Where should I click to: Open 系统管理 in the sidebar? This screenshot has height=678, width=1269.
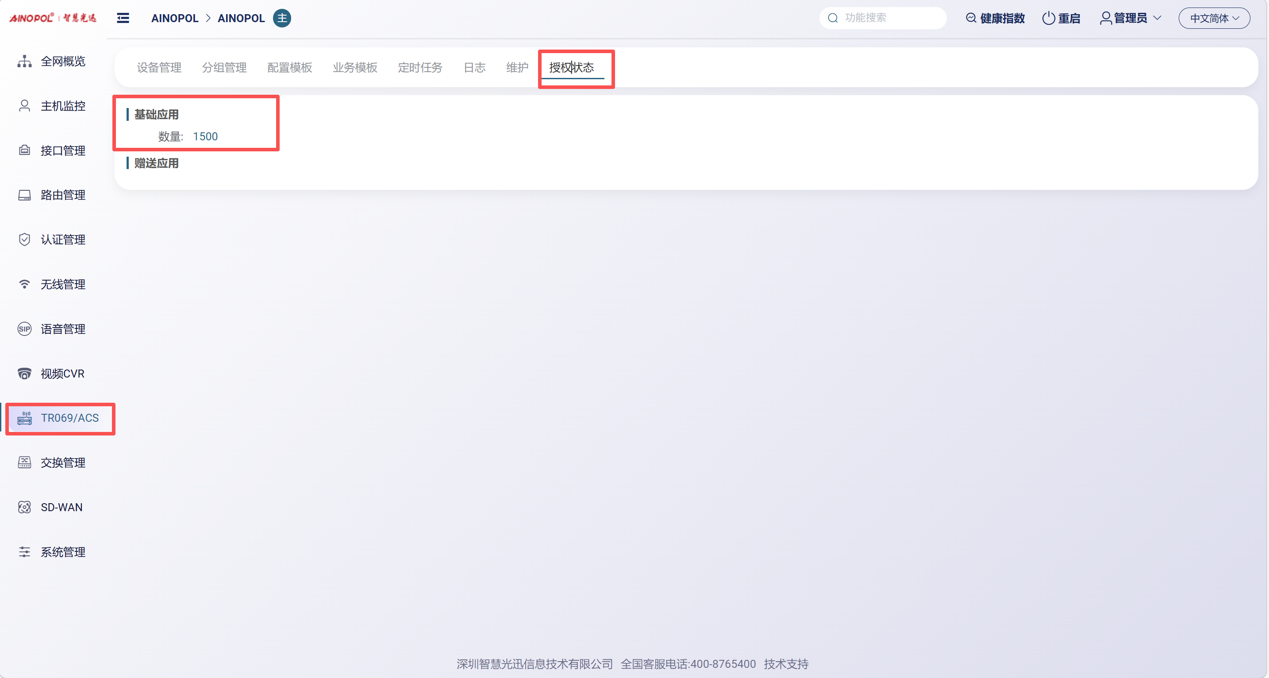pos(62,552)
